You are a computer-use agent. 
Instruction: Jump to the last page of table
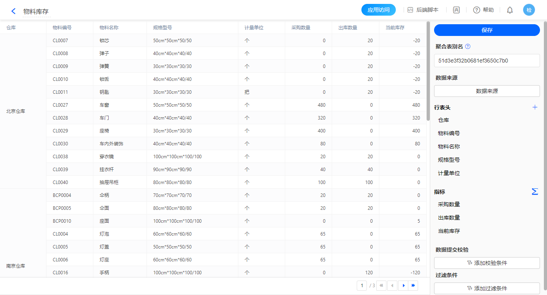(413, 286)
